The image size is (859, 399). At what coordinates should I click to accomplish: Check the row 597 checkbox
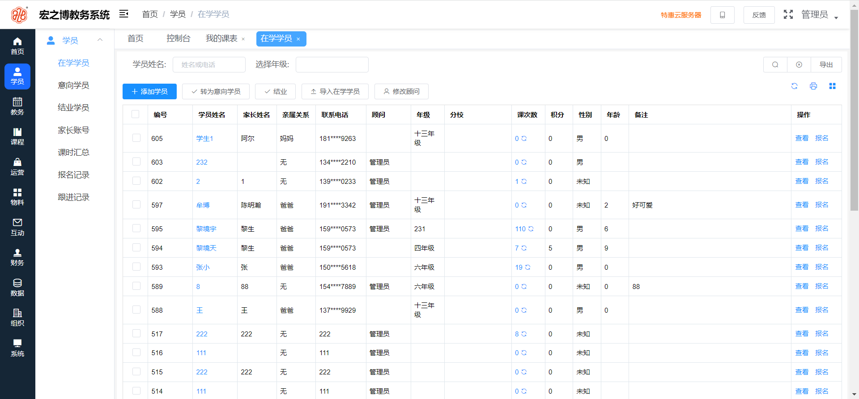point(136,204)
